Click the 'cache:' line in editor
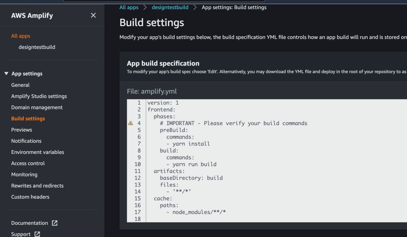 tap(163, 198)
